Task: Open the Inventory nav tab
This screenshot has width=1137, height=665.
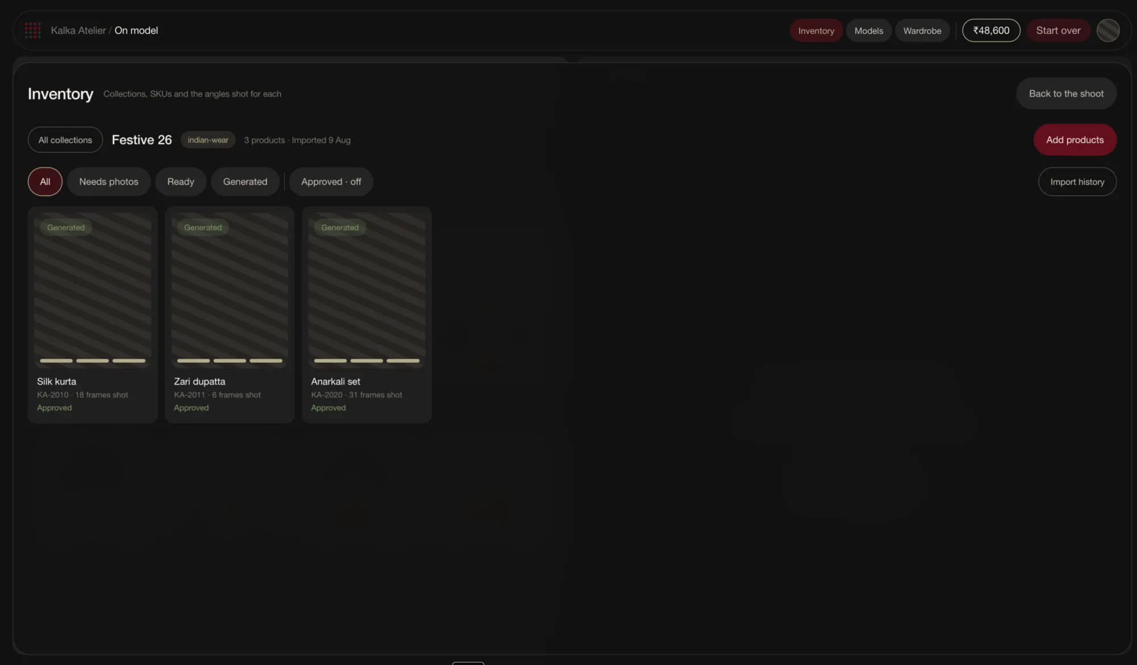Action: pos(816,31)
